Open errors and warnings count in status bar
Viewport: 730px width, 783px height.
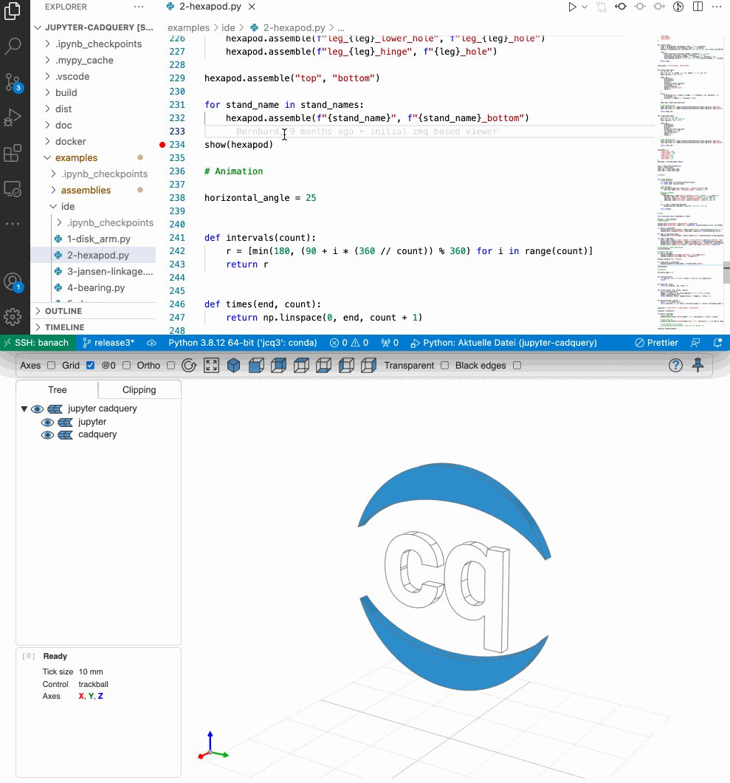coord(349,343)
